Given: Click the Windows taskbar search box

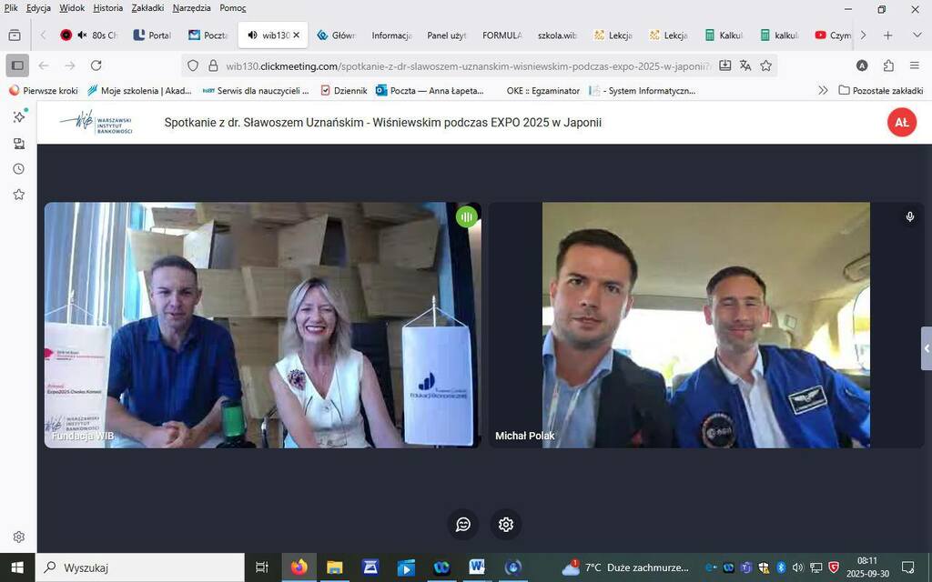Looking at the screenshot, I should point(141,567).
